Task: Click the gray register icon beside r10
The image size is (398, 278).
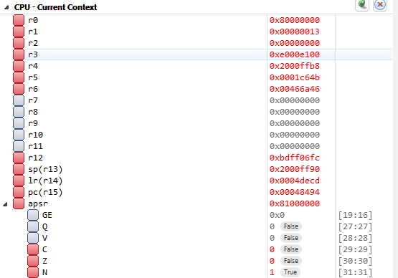Action: 19,135
